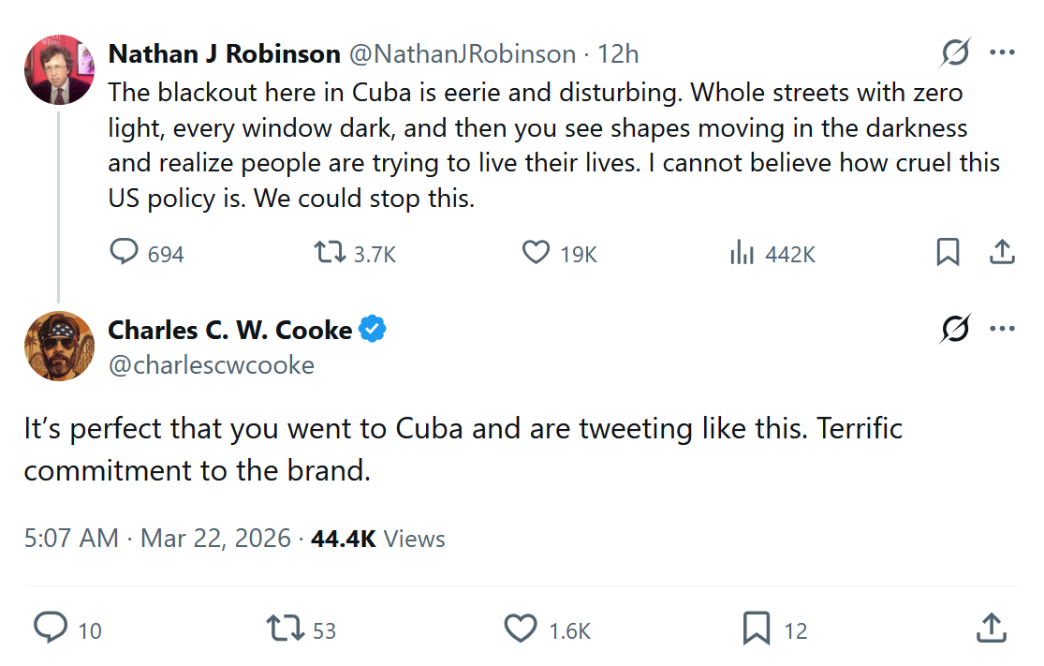The height and width of the screenshot is (666, 1044).
Task: Expand more options on Charles Cooke's tweet
Action: click(1002, 329)
